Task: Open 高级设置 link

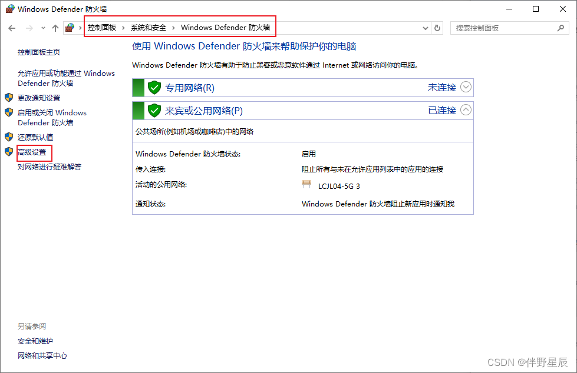Action: click(x=32, y=152)
